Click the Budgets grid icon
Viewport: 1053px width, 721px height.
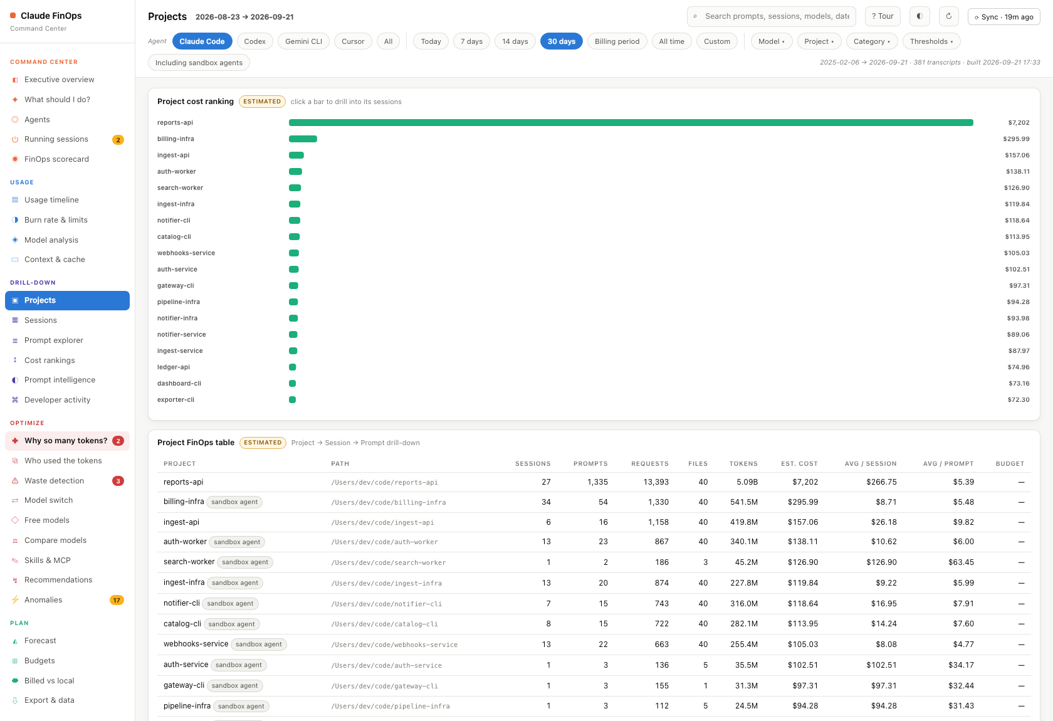(x=15, y=661)
